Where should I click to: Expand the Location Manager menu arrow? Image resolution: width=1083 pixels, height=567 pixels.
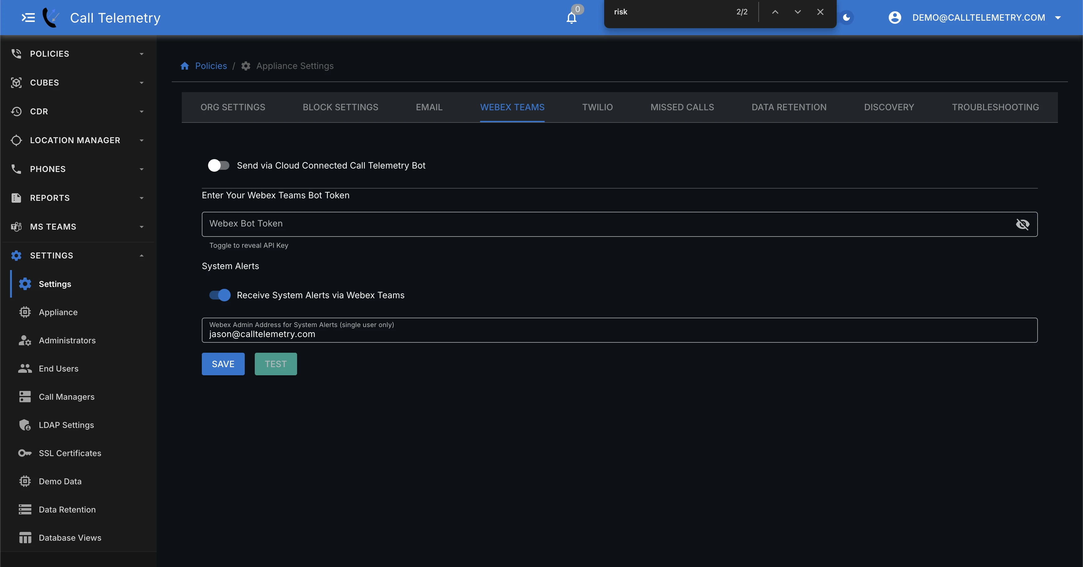pyautogui.click(x=142, y=140)
